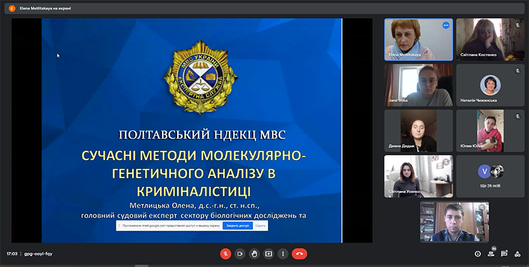
Task: Select Jane Bosa's video tile
Action: 419,85
